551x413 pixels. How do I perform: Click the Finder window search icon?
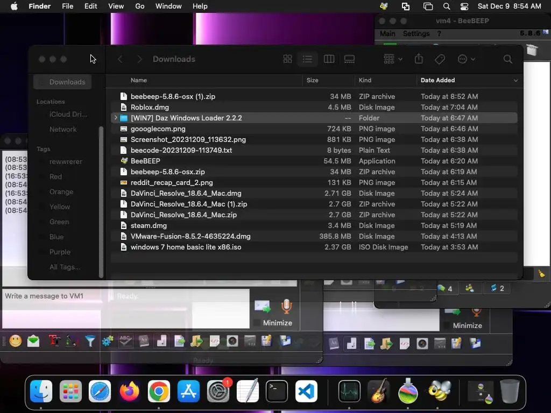pos(507,59)
